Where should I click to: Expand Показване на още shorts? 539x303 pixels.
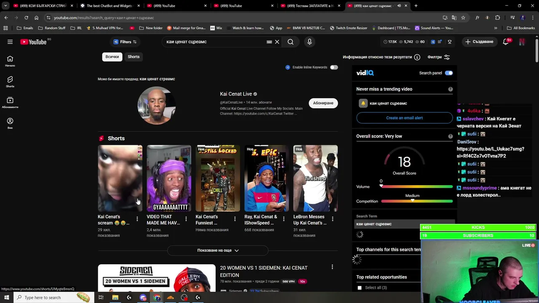pos(218,250)
